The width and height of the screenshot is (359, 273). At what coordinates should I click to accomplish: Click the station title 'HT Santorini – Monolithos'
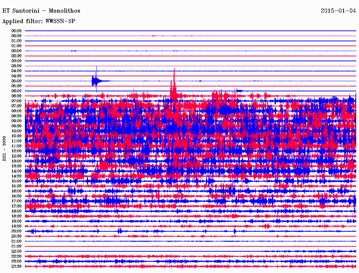41,11
